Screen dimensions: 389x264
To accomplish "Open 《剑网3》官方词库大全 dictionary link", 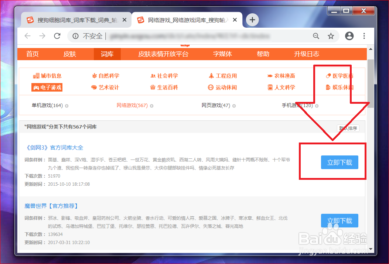I will 54,148.
